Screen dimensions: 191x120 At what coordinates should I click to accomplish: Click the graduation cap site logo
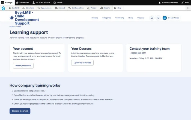click(x=12, y=18)
